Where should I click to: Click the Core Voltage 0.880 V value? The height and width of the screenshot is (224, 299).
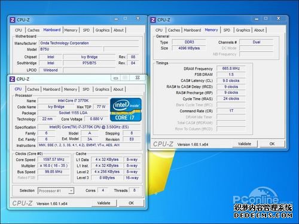coord(96,119)
